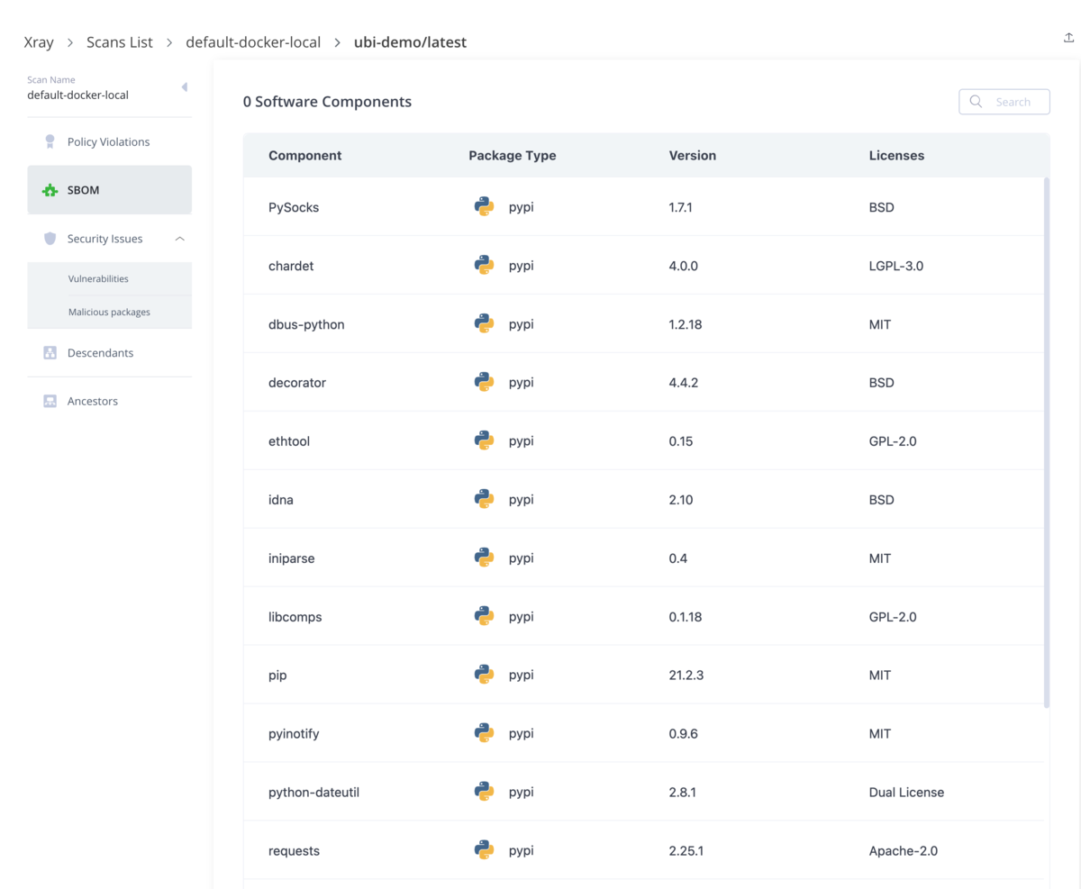This screenshot has width=1081, height=889.
Task: Sort by Component column header
Action: [x=304, y=156]
